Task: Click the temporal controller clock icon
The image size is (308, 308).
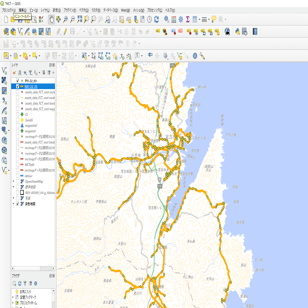Action: pyautogui.click(x=149, y=19)
